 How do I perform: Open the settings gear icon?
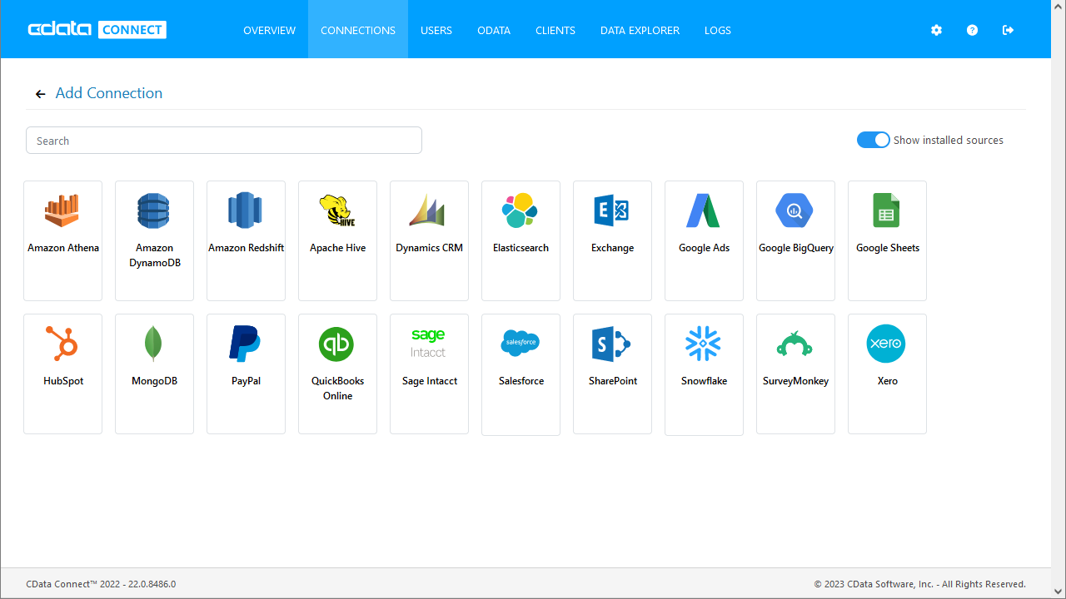936,30
